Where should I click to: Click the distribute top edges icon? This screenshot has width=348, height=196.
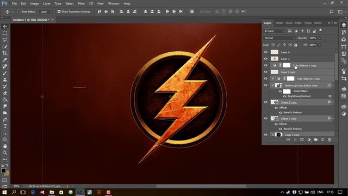pyautogui.click(x=145, y=11)
